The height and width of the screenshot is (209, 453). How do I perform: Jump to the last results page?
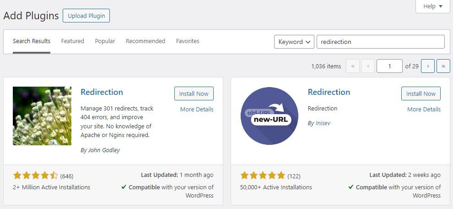click(x=443, y=66)
